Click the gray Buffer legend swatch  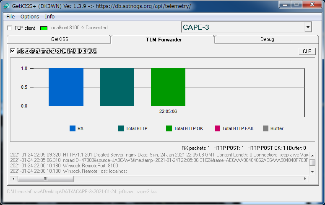[x=265, y=128]
